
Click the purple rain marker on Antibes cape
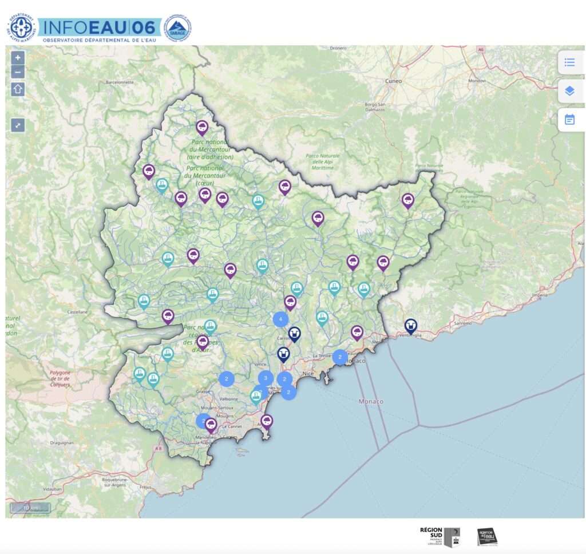[x=267, y=421]
